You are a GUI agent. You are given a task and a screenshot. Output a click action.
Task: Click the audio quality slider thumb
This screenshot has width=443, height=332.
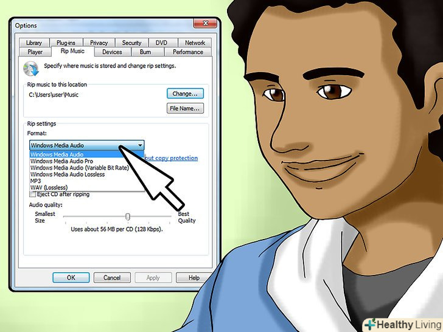(x=128, y=216)
